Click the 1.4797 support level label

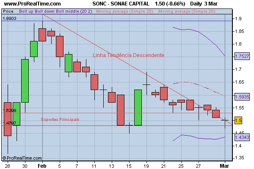[x=9, y=123]
